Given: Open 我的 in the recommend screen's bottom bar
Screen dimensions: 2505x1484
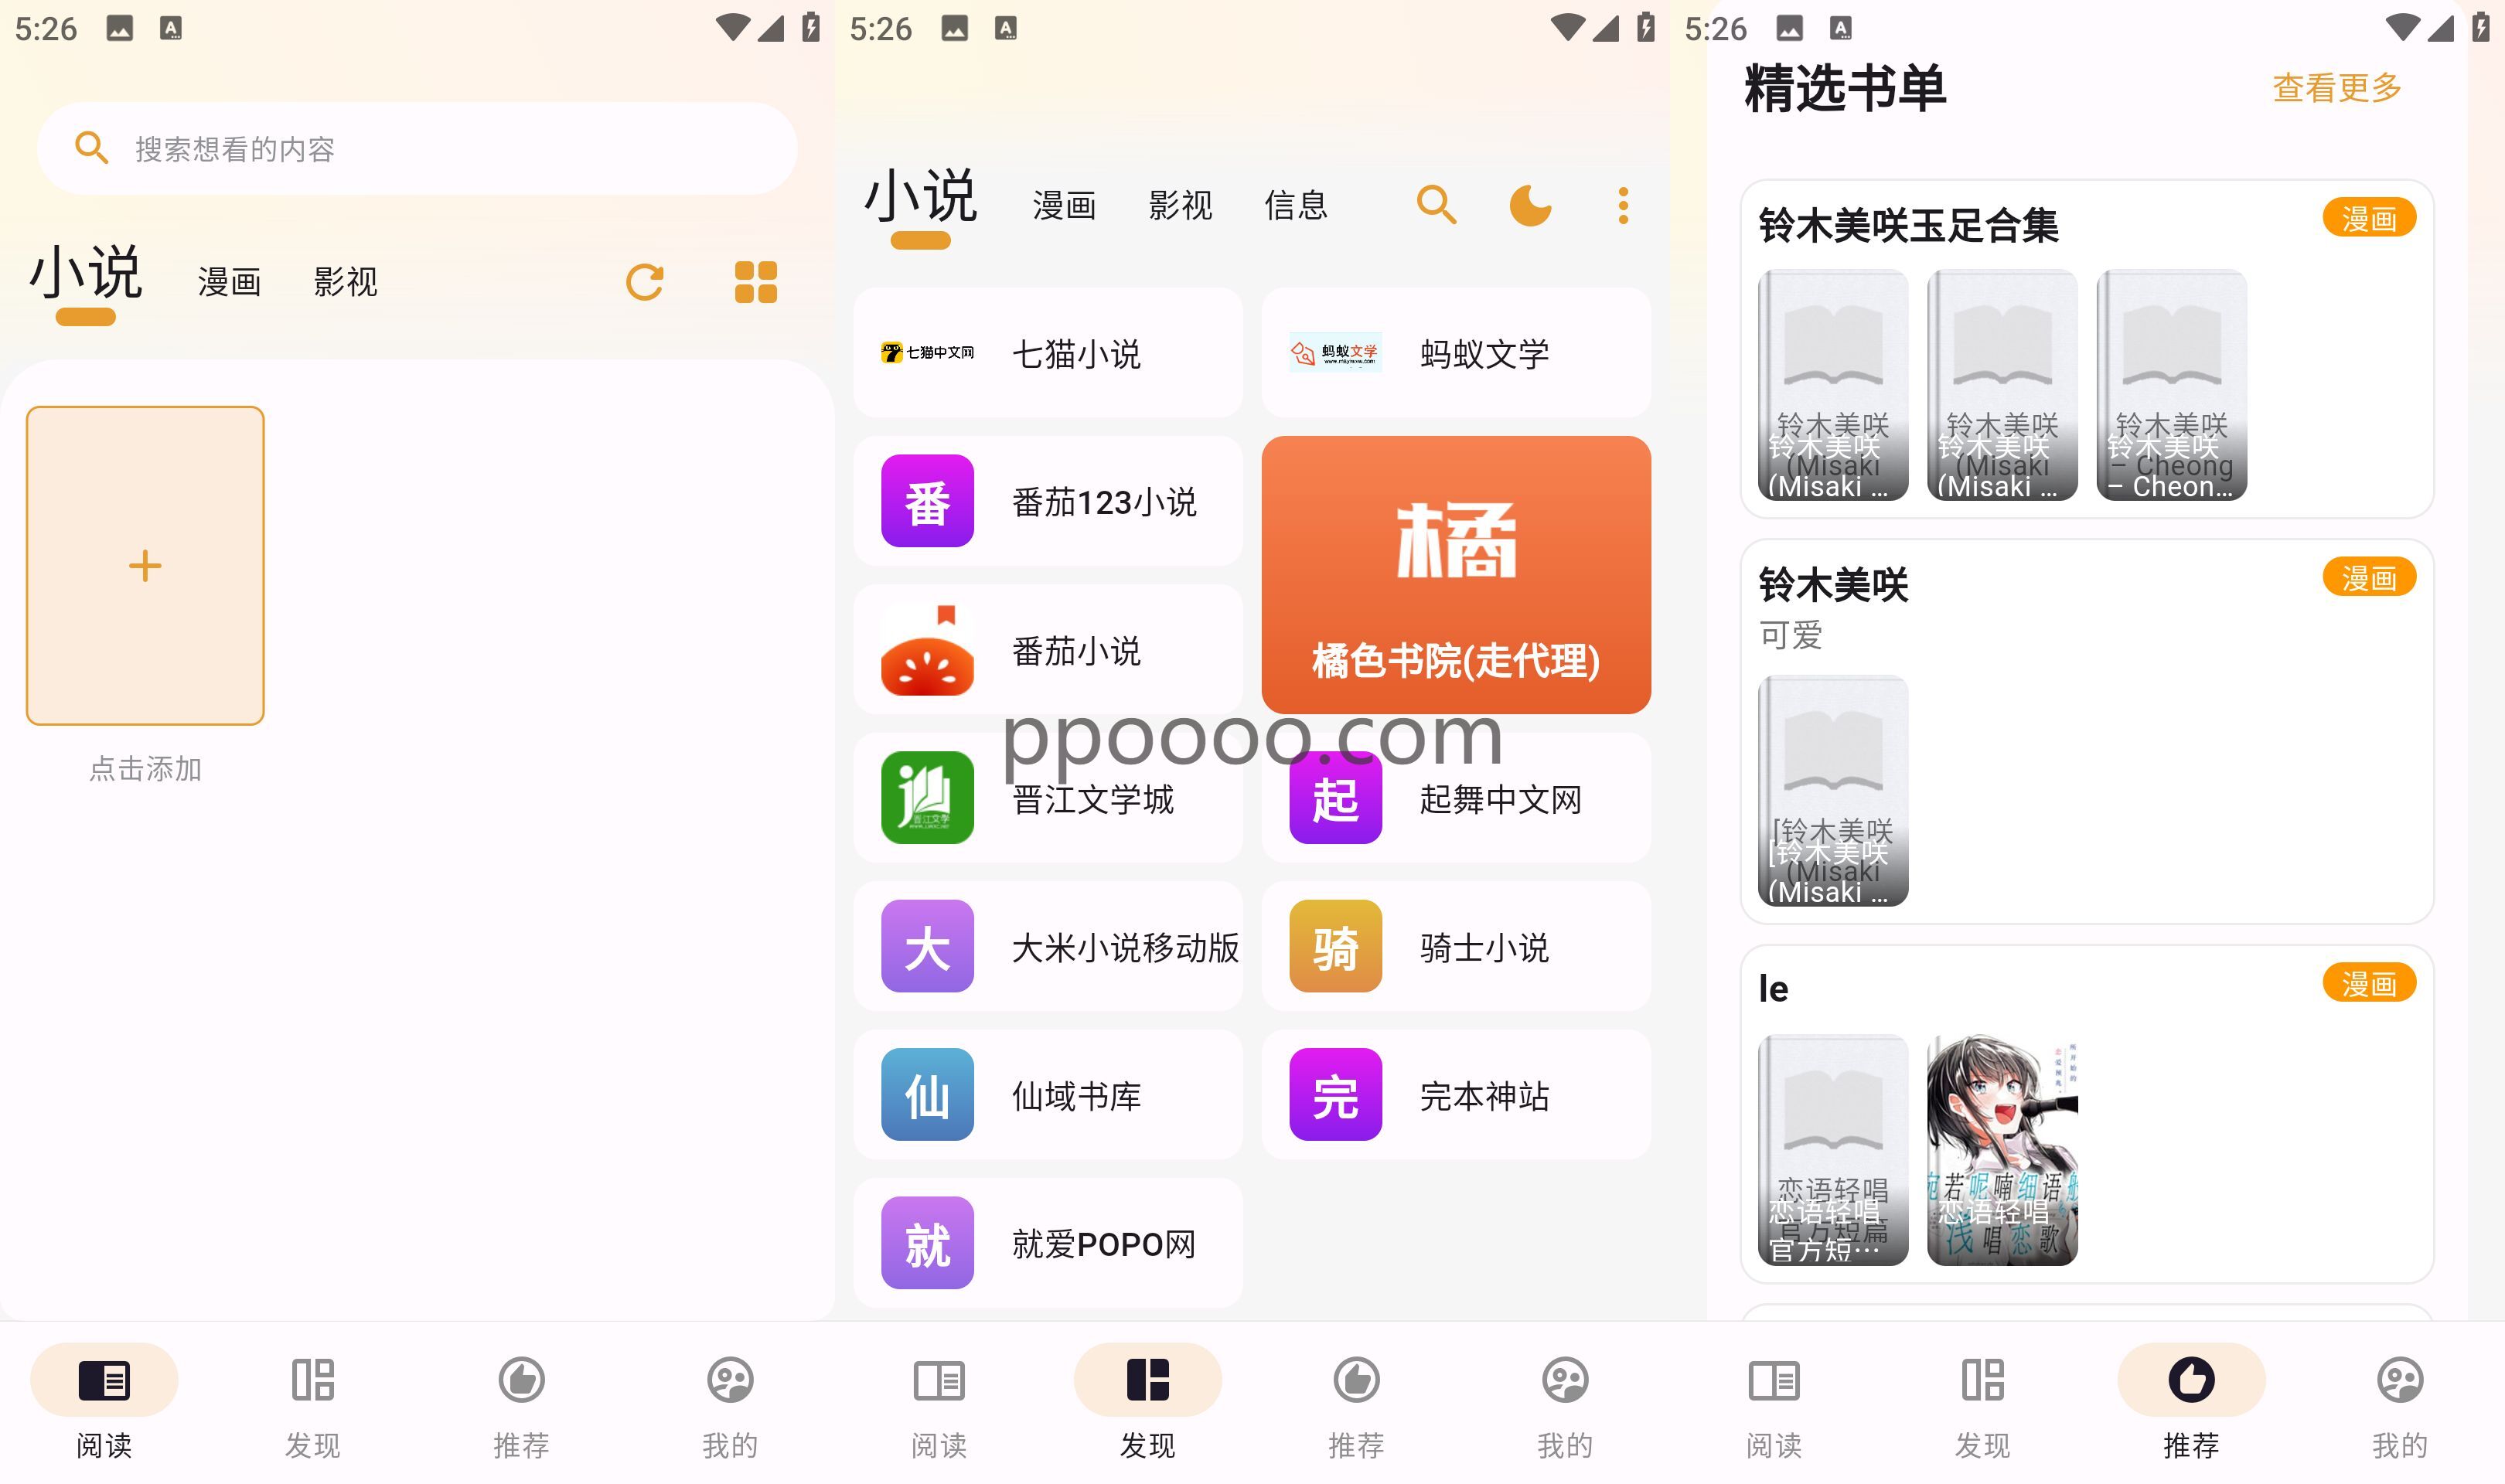Looking at the screenshot, I should [x=2400, y=1402].
